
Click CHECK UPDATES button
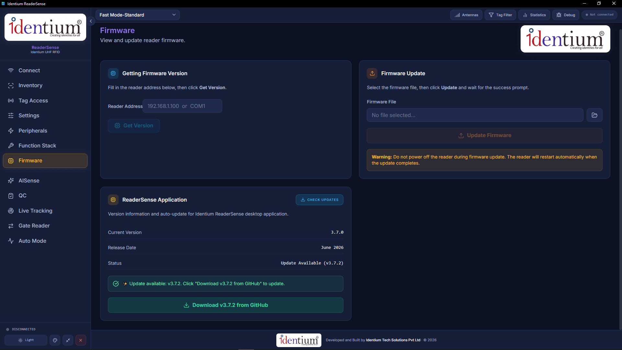[319, 200]
